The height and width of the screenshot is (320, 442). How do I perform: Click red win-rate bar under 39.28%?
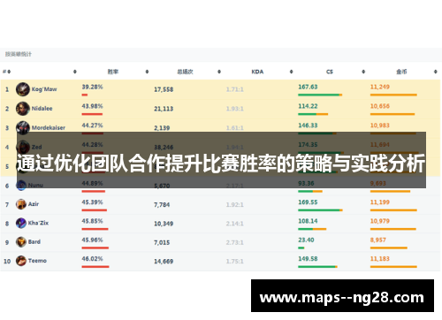point(85,95)
